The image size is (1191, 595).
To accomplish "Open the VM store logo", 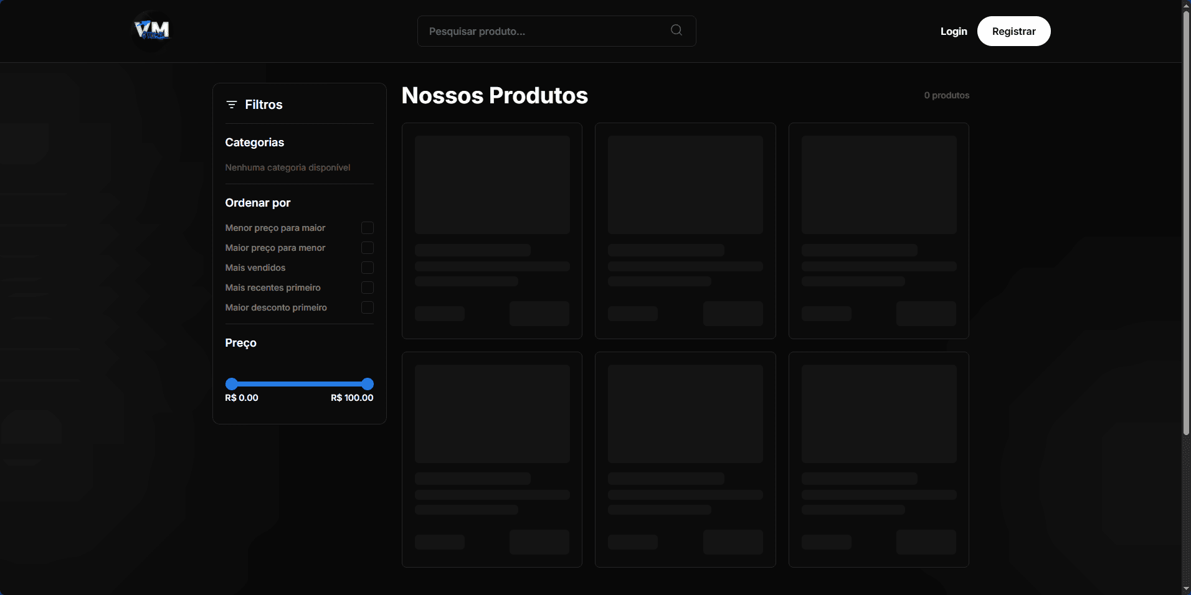I will (152, 29).
